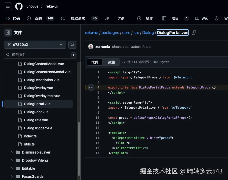Click the actions play circle icon
This screenshot has height=180, width=228.
pyautogui.click(x=139, y=18)
